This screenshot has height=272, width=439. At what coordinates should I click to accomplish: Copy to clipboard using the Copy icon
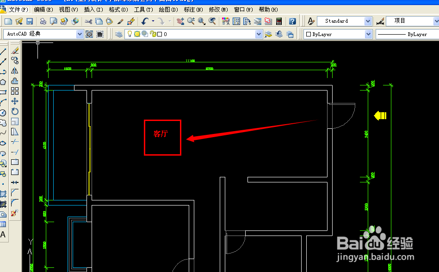pyautogui.click(x=99, y=21)
